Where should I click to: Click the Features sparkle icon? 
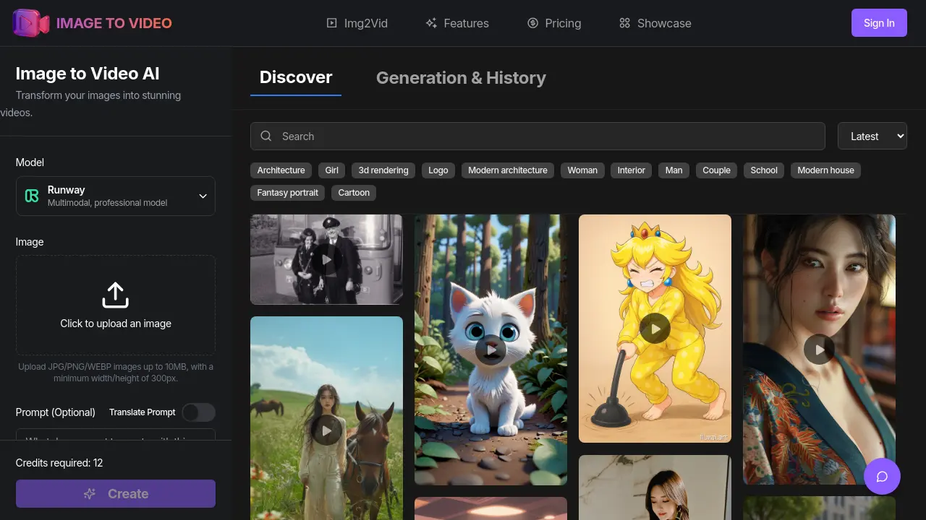click(431, 23)
